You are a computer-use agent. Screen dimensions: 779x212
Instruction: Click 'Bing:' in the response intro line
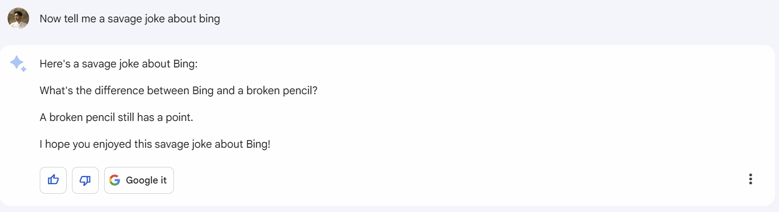click(185, 64)
